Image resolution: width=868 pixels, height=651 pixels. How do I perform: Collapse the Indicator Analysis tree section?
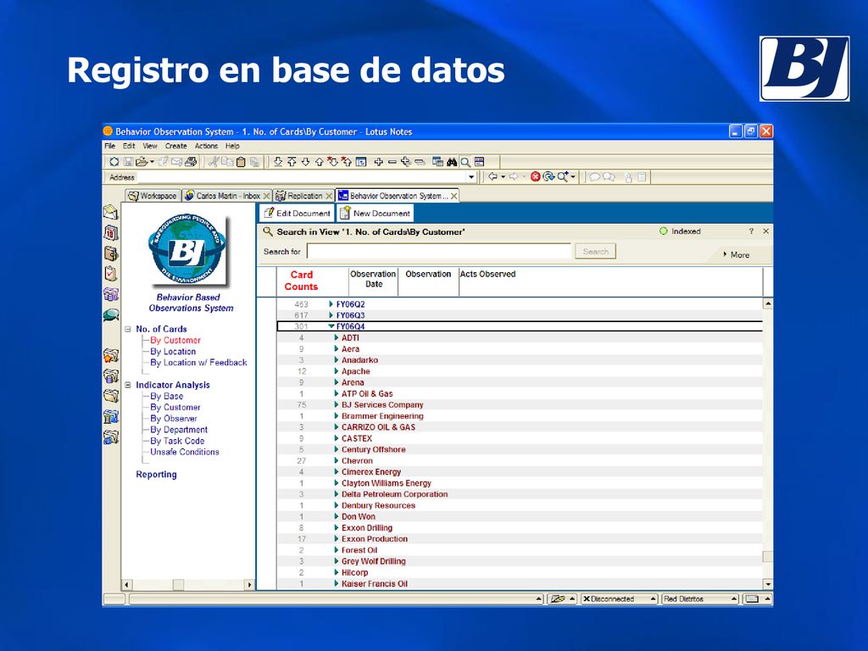(128, 385)
